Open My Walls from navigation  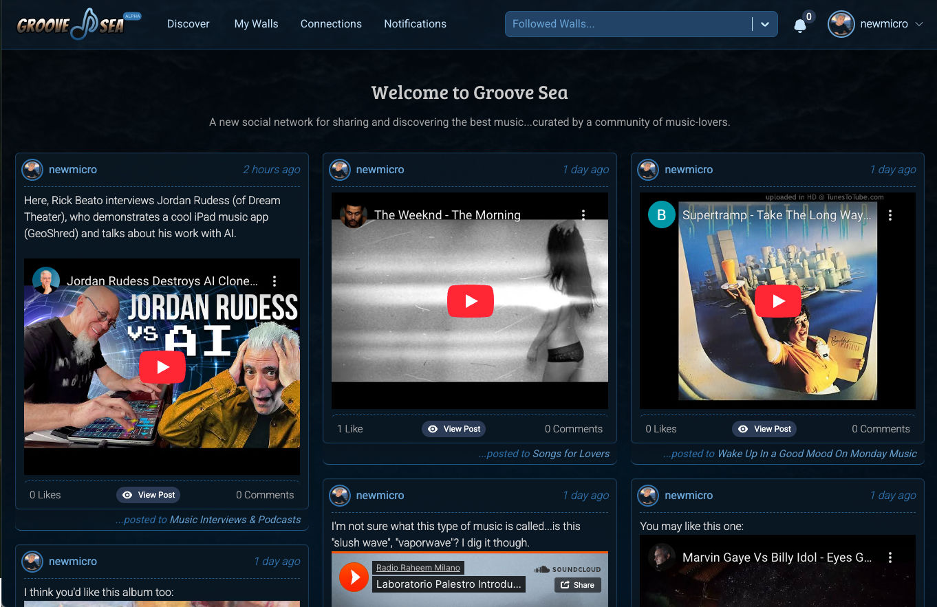click(x=256, y=24)
